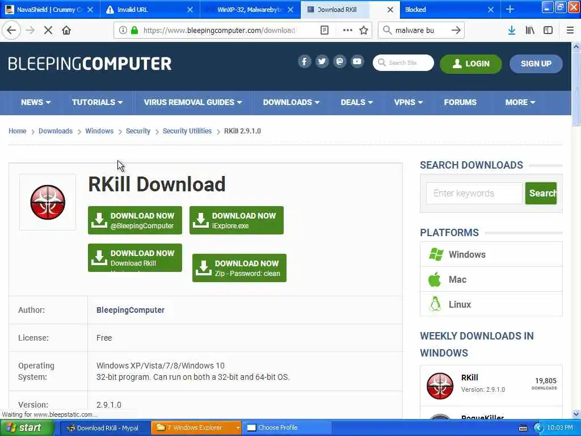Toggle the sidebar icon in toolbar
The height and width of the screenshot is (436, 581).
click(548, 31)
